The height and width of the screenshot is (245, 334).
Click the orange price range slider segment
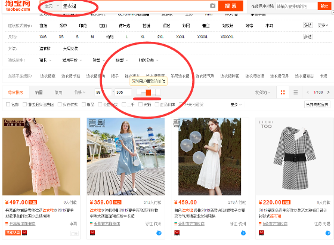149,93
